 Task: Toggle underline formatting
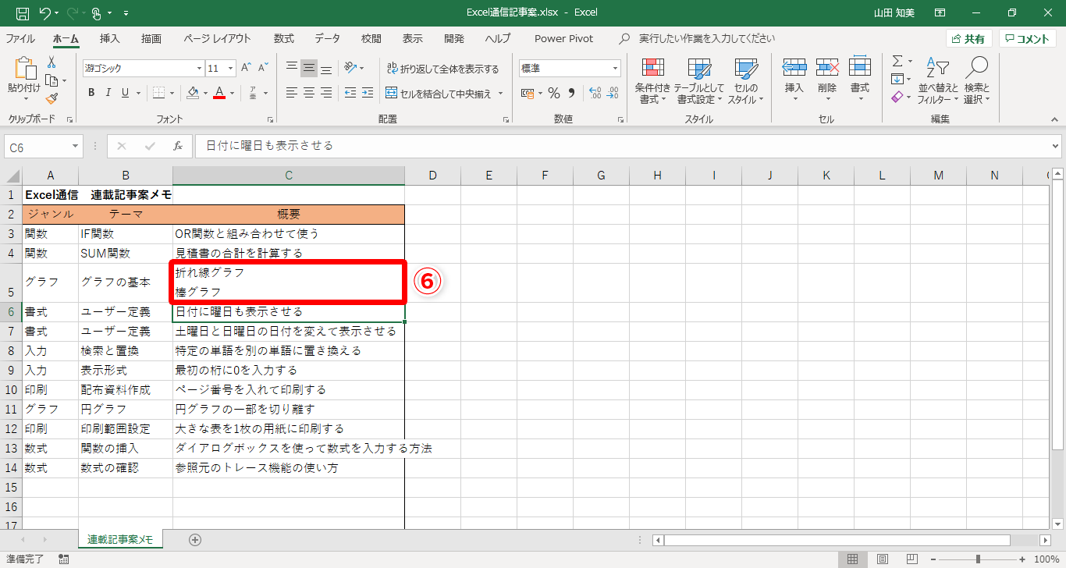126,93
